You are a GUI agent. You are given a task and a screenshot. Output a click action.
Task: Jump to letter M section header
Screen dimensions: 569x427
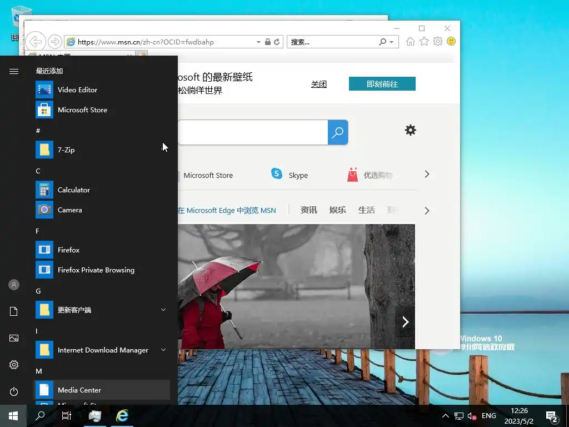[x=39, y=371]
